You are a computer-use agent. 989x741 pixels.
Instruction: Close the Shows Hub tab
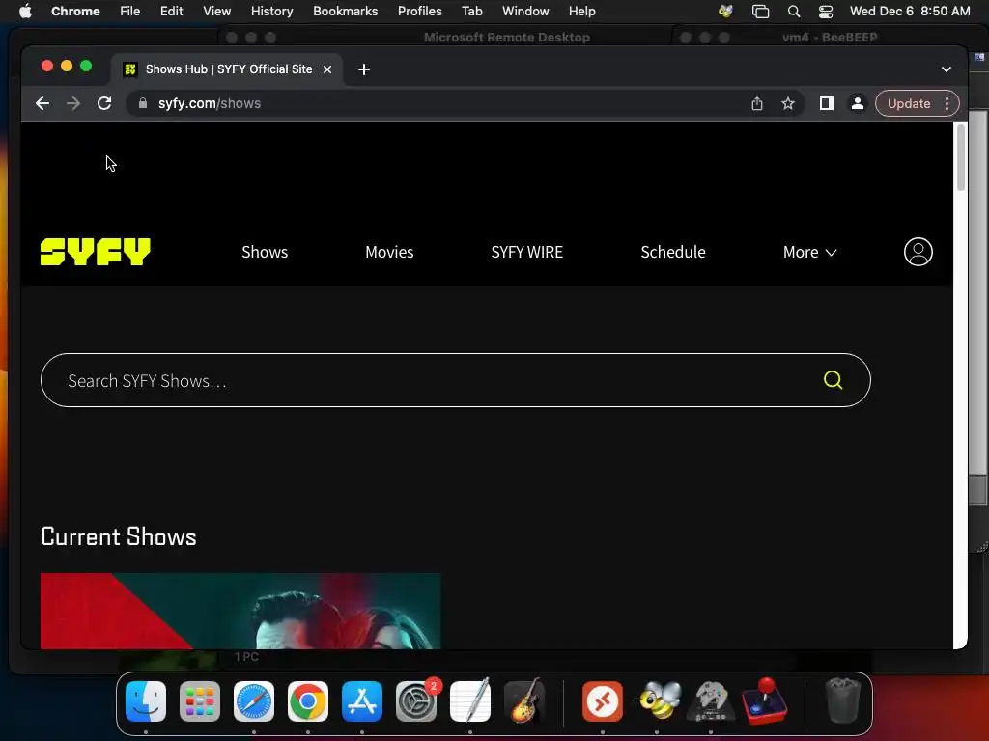coord(327,69)
